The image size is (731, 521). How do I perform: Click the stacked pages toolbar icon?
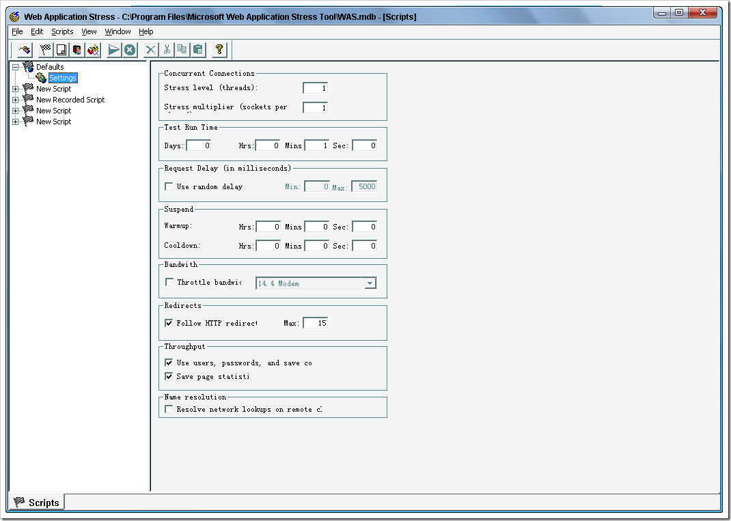(x=61, y=49)
